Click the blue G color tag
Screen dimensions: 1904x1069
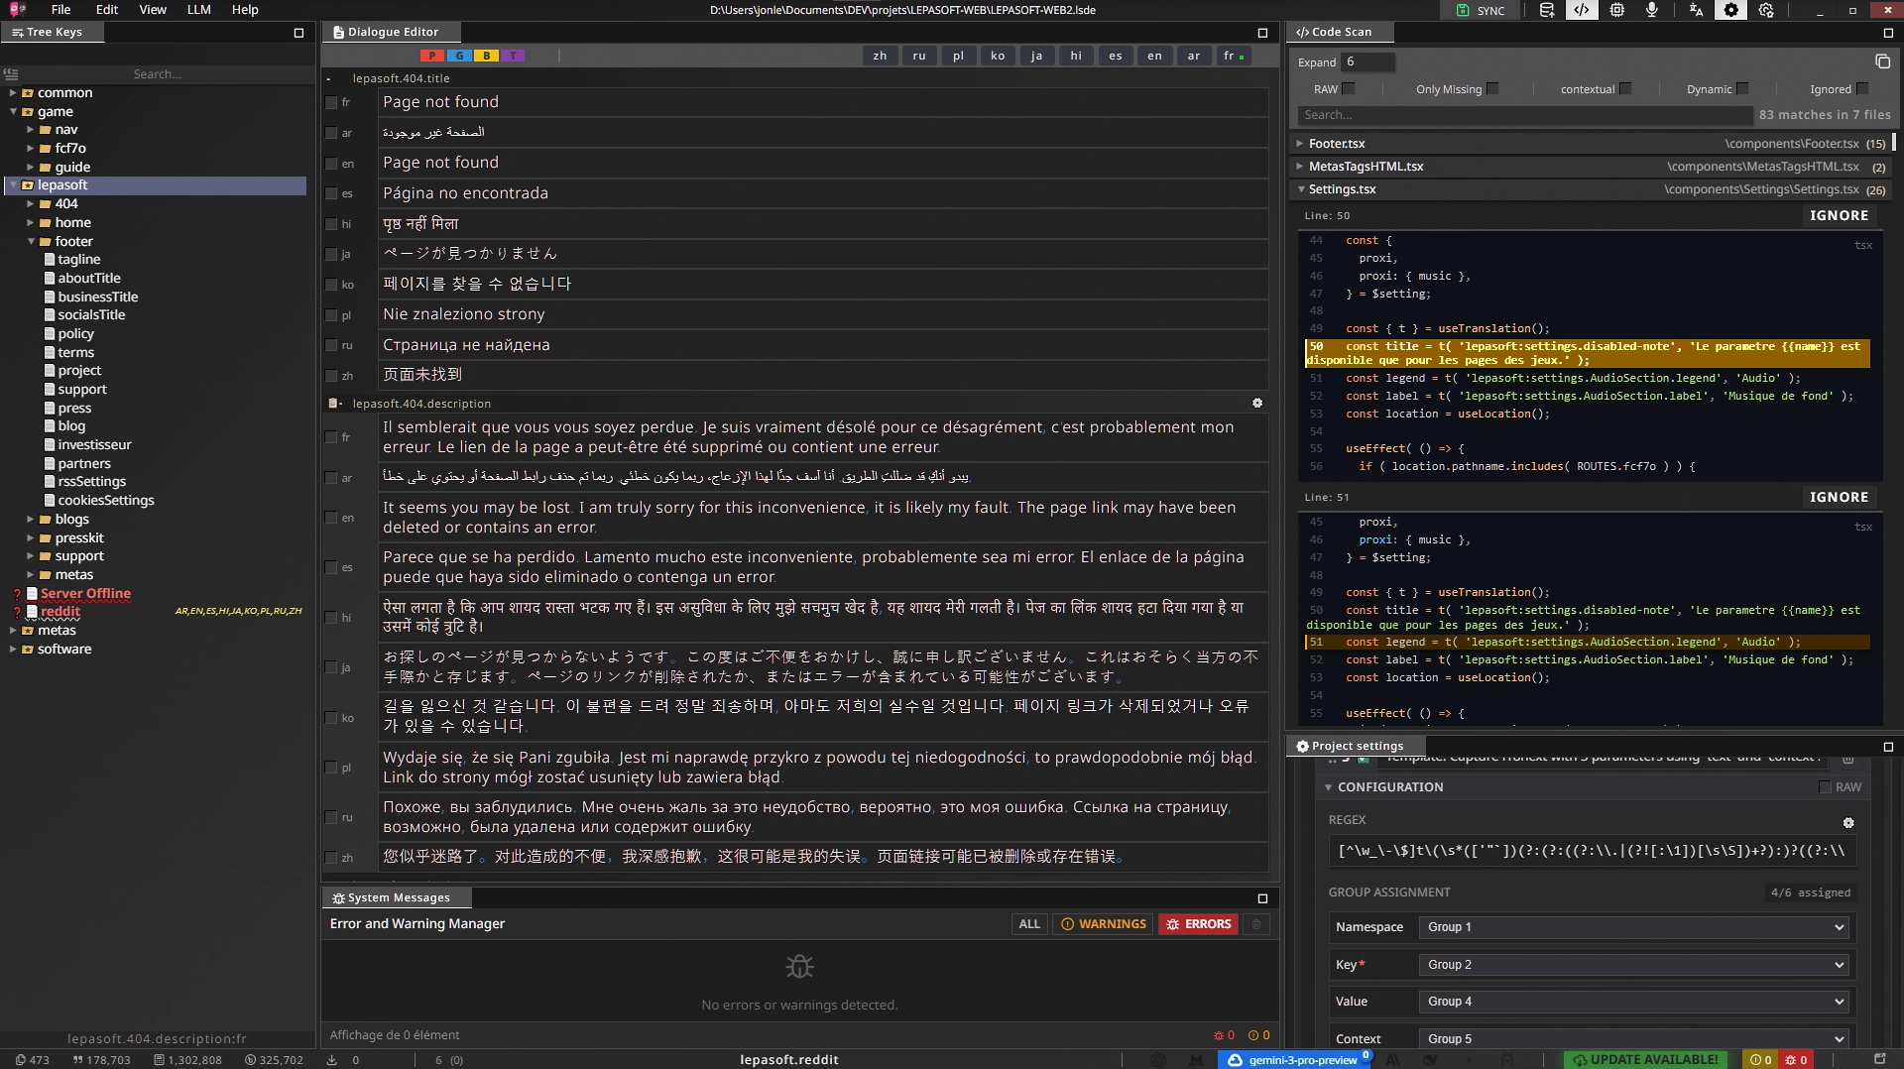click(459, 56)
